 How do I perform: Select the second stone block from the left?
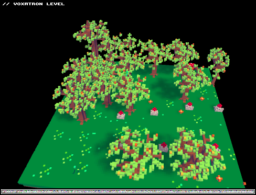click(x=154, y=111)
